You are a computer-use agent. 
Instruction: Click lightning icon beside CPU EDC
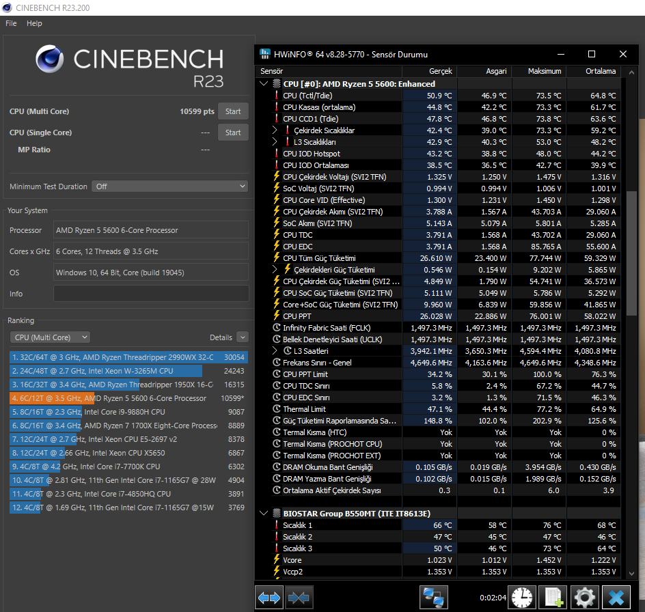point(277,247)
